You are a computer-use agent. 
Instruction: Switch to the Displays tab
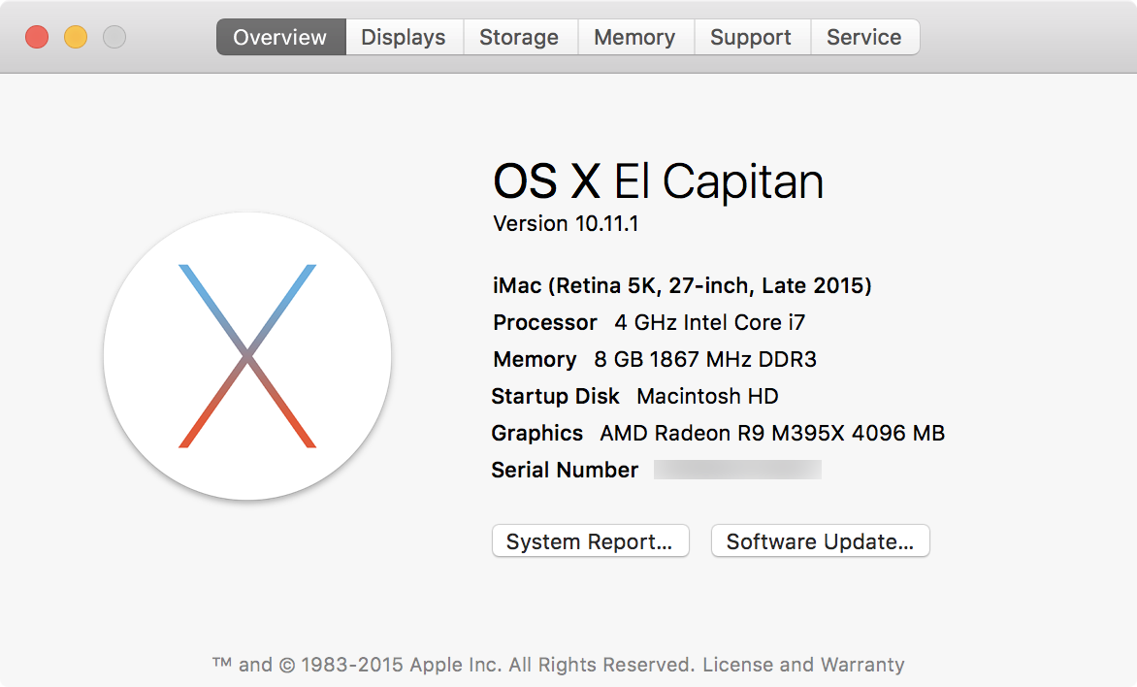(404, 37)
